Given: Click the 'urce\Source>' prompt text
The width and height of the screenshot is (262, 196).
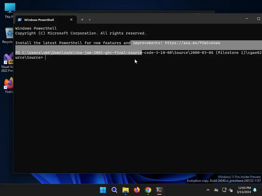Looking at the screenshot, I should tap(29, 57).
